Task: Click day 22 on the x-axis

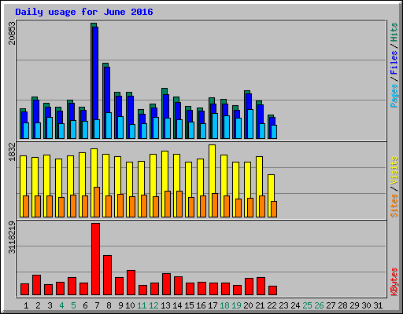Action: 272,305
